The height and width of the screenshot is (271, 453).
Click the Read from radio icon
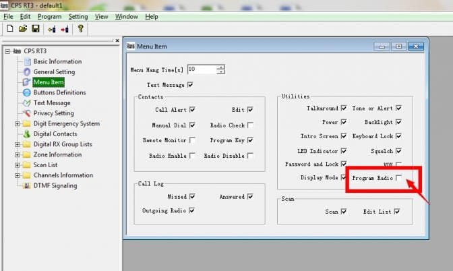pyautogui.click(x=52, y=29)
